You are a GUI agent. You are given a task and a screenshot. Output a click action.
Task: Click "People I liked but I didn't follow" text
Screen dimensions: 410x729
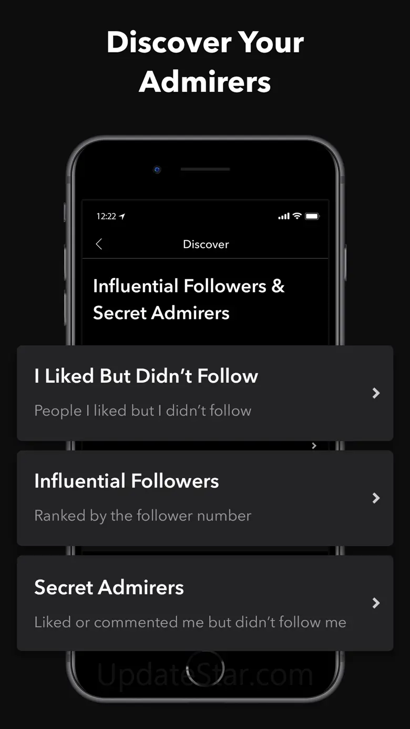tap(143, 410)
